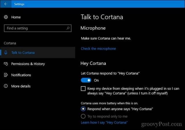Open More details page
The image size is (185, 130).
(x=21, y=86)
